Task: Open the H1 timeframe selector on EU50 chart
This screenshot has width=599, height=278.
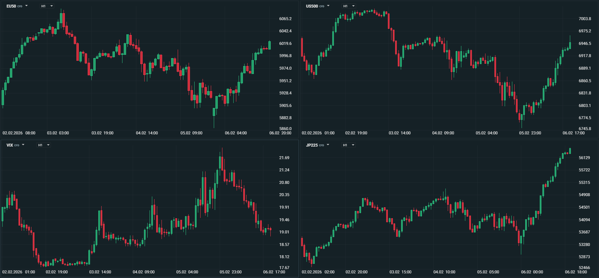Action: pyautogui.click(x=47, y=6)
